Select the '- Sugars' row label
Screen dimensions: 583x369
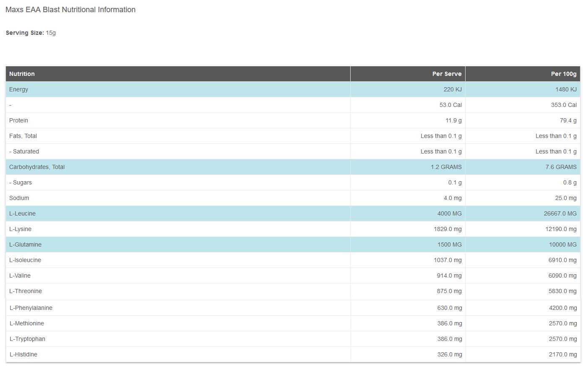pyautogui.click(x=21, y=182)
